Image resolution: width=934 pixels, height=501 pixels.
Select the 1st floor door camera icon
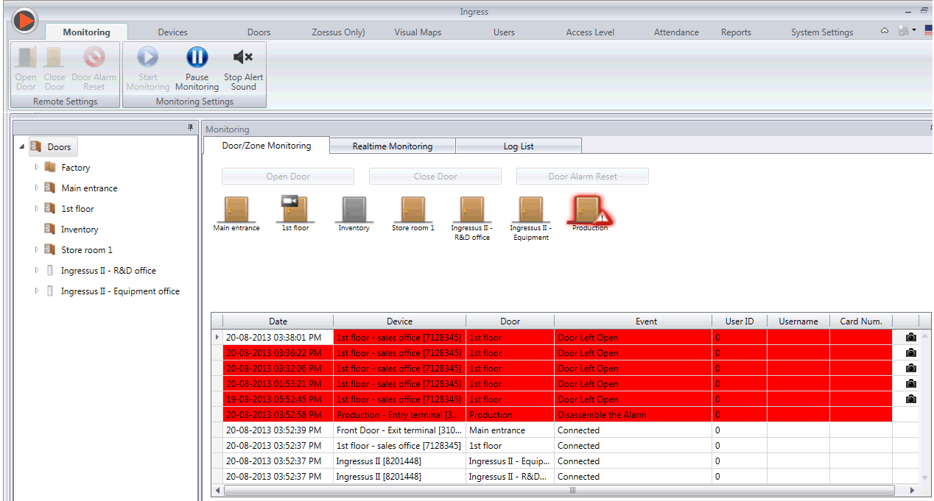pyautogui.click(x=295, y=210)
